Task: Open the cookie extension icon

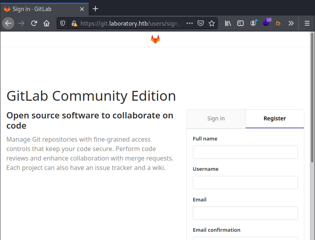Action: [x=278, y=24]
